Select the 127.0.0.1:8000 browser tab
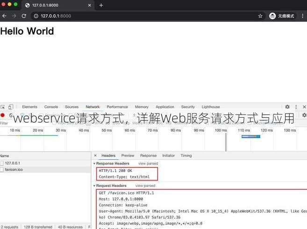Screen dimensions: 307x229 (58, 5)
